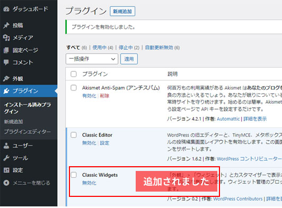Click the pages icon next to 固定ページ
The height and width of the screenshot is (208, 282).
[x=6, y=50]
